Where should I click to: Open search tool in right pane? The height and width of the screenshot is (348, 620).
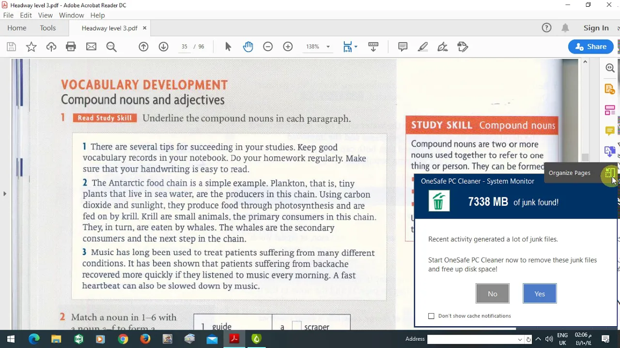pos(610,68)
